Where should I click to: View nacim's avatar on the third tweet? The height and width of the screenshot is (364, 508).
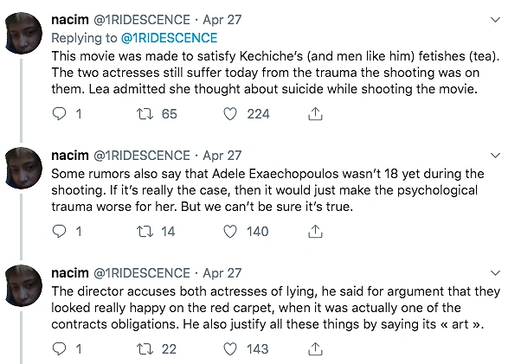(x=23, y=286)
